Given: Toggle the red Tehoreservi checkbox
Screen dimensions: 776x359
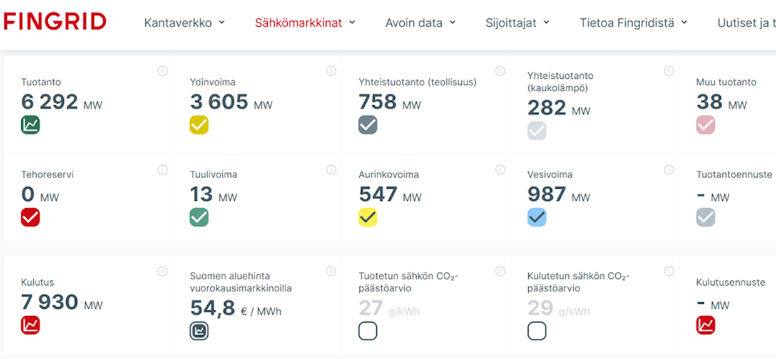Looking at the screenshot, I should [x=30, y=218].
